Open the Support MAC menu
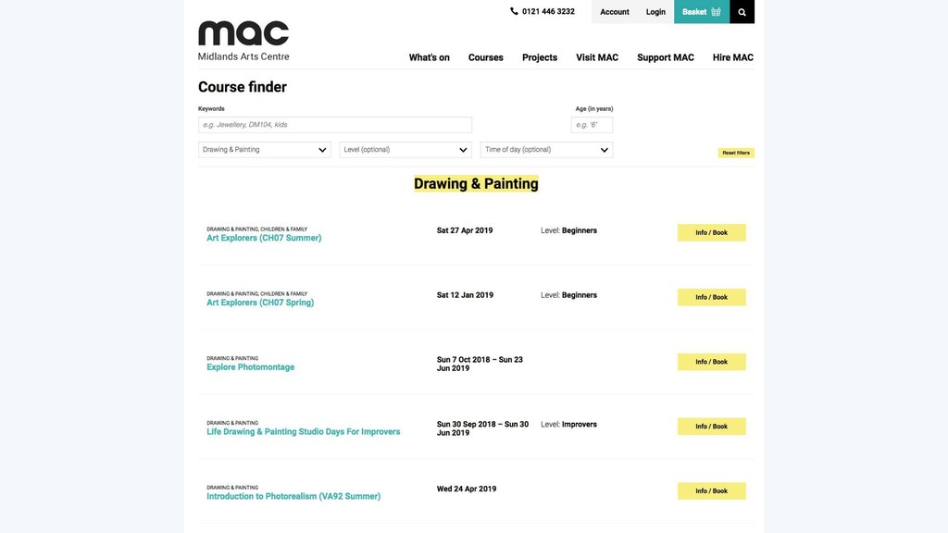 [665, 57]
